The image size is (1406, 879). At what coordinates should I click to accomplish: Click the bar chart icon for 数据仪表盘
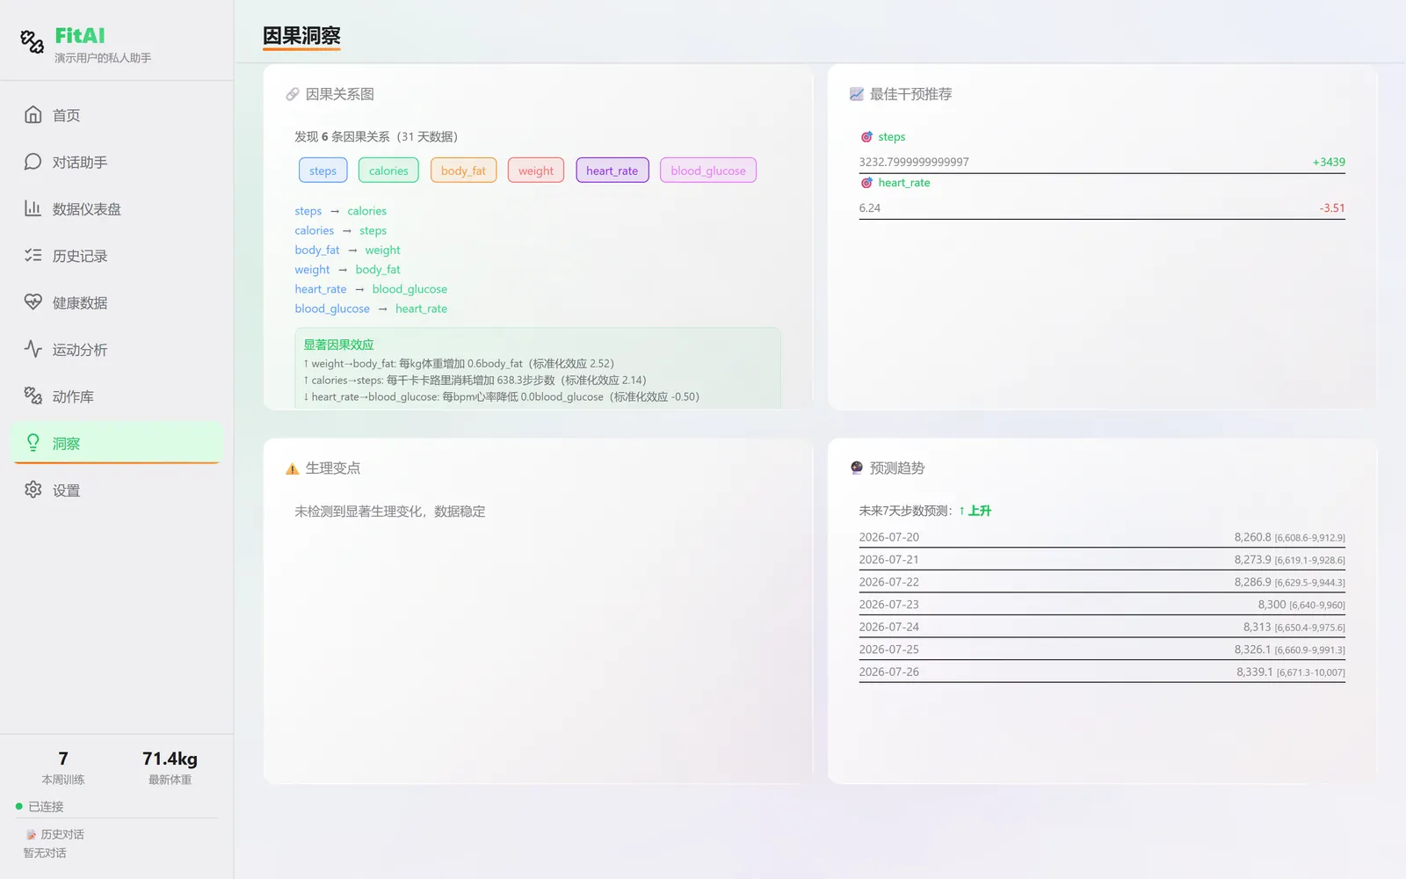tap(33, 208)
